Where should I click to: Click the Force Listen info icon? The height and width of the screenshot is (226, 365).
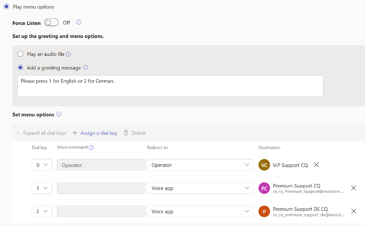[78, 22]
